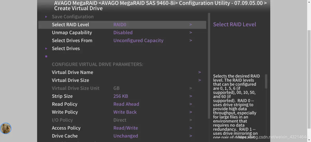Click the arrow next to Disabled
This screenshot has width=311, height=142.
pyautogui.click(x=191, y=33)
